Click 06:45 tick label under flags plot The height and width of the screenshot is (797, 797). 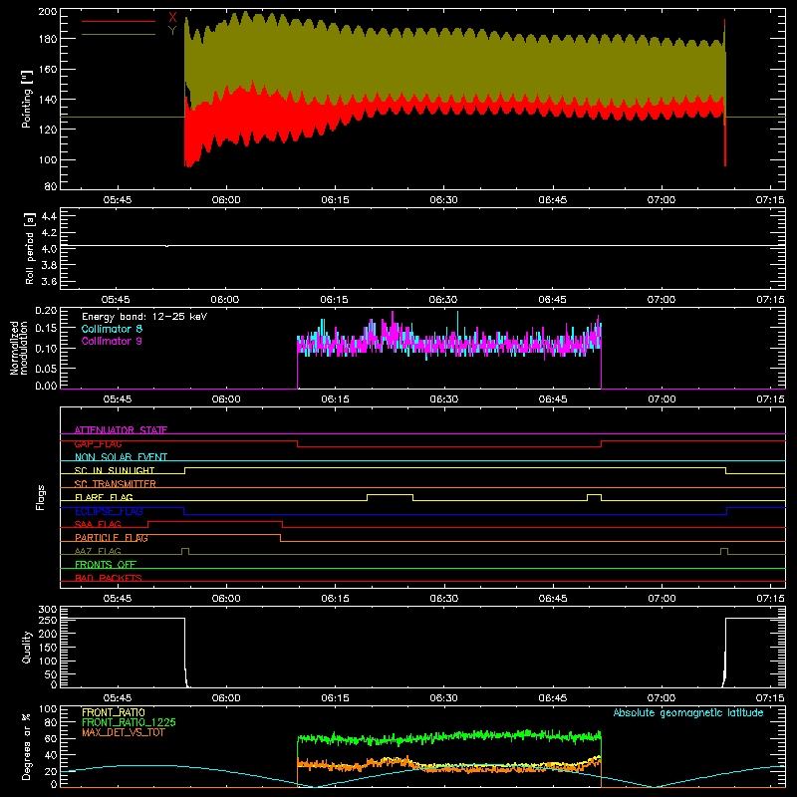tap(553, 599)
